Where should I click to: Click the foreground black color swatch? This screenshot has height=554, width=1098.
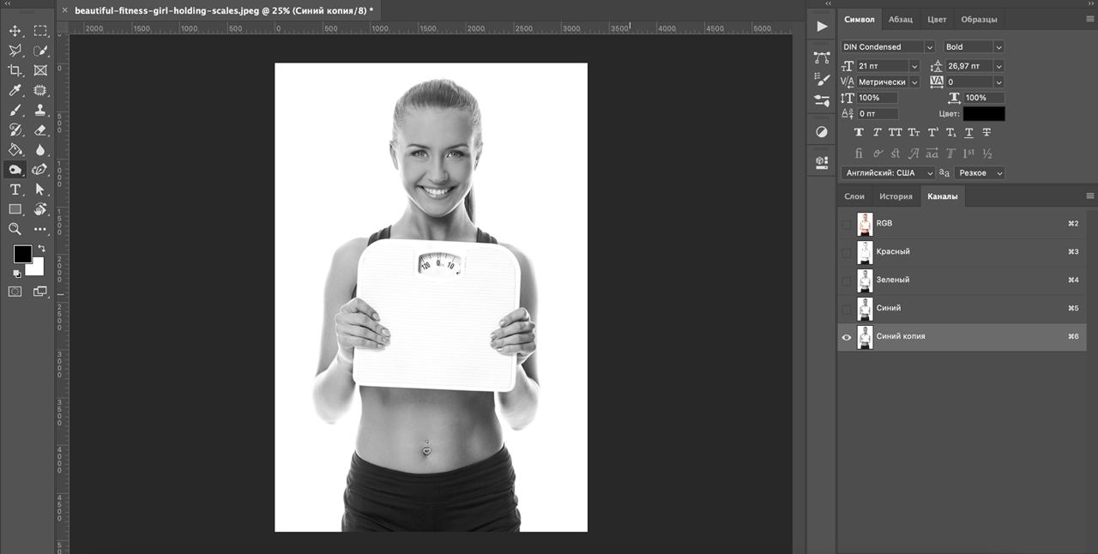point(22,254)
